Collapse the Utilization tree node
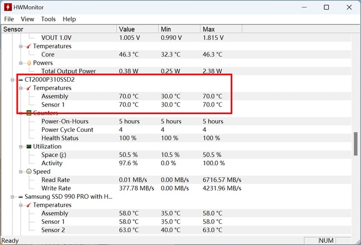361x245 pixels. coord(21,146)
